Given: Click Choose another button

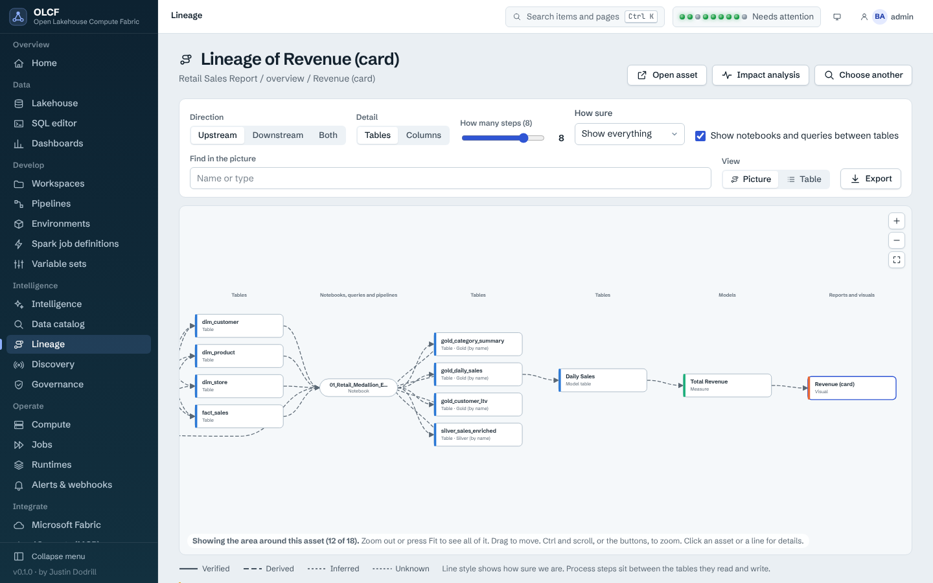Looking at the screenshot, I should pos(863,75).
